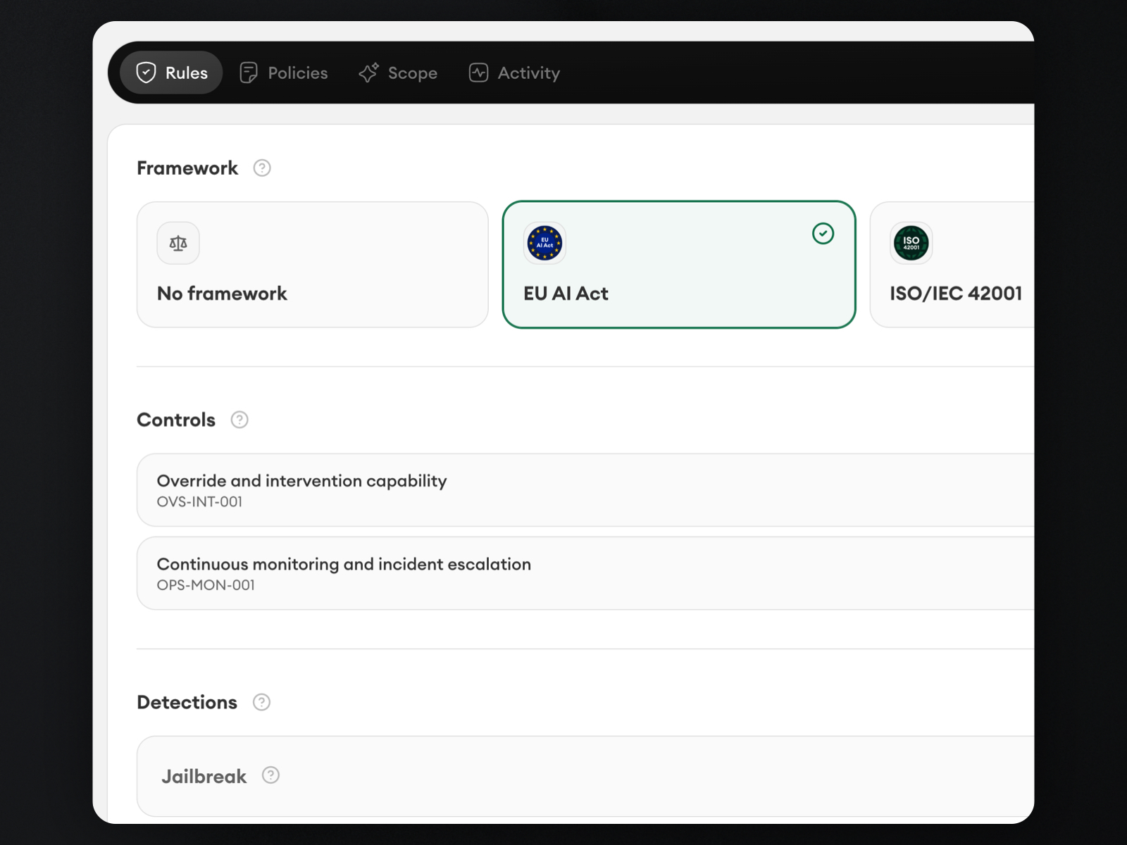Open the Rules tab

point(171,73)
